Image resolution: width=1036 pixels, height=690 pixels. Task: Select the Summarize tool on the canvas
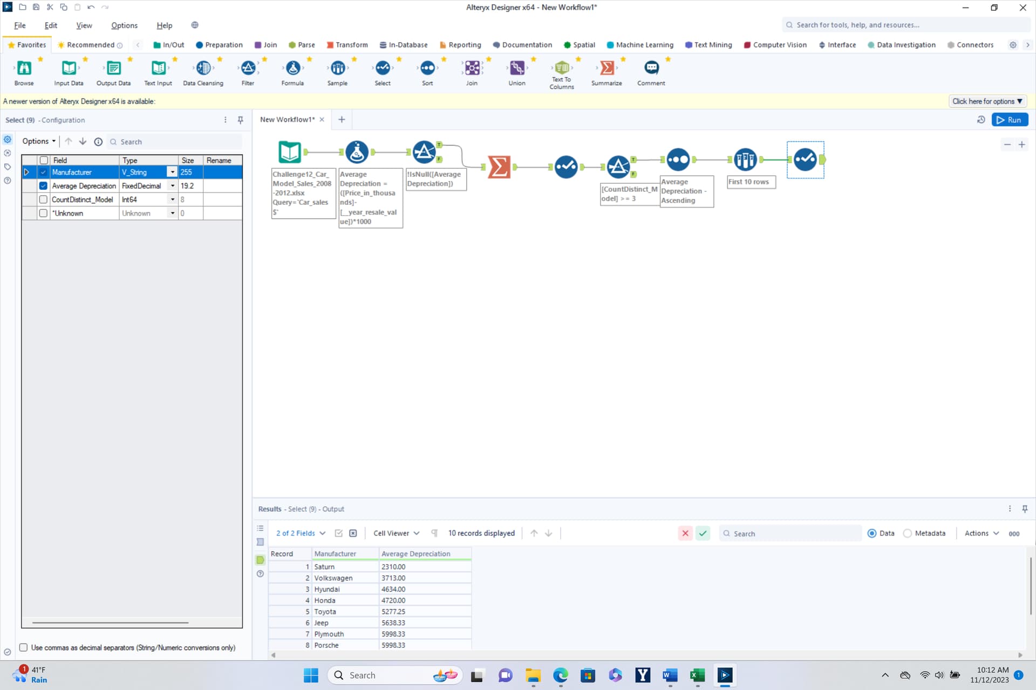click(499, 167)
